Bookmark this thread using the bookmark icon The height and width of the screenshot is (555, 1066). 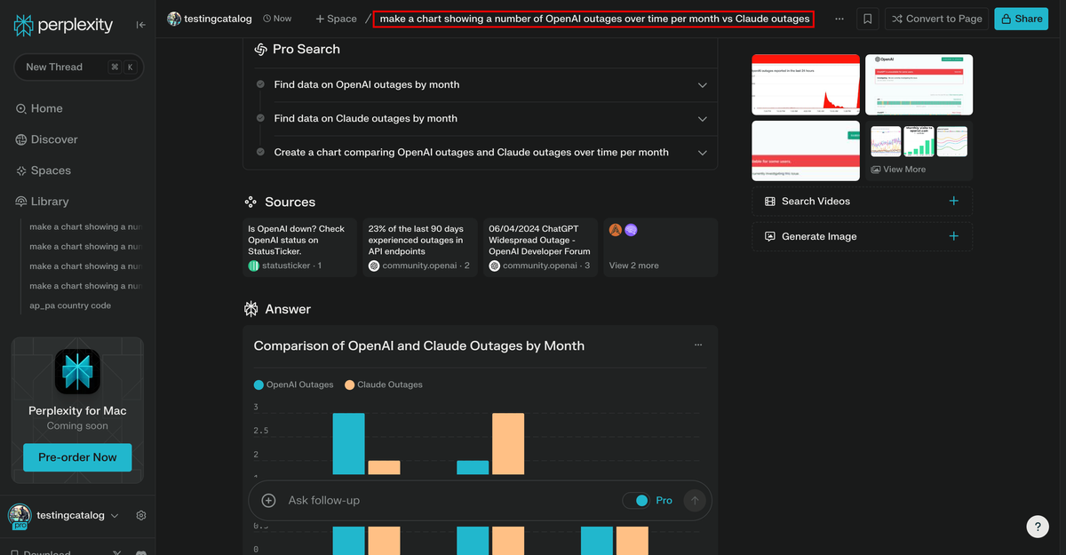click(x=867, y=19)
